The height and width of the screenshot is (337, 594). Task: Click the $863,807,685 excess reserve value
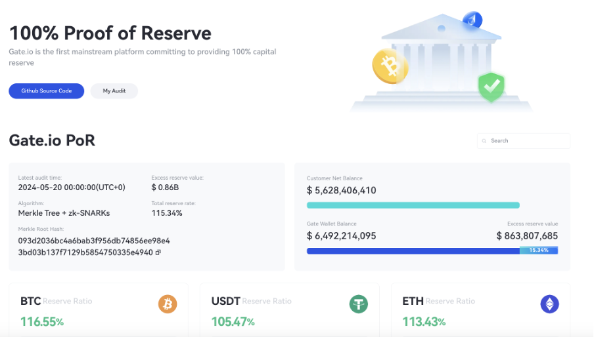click(527, 236)
